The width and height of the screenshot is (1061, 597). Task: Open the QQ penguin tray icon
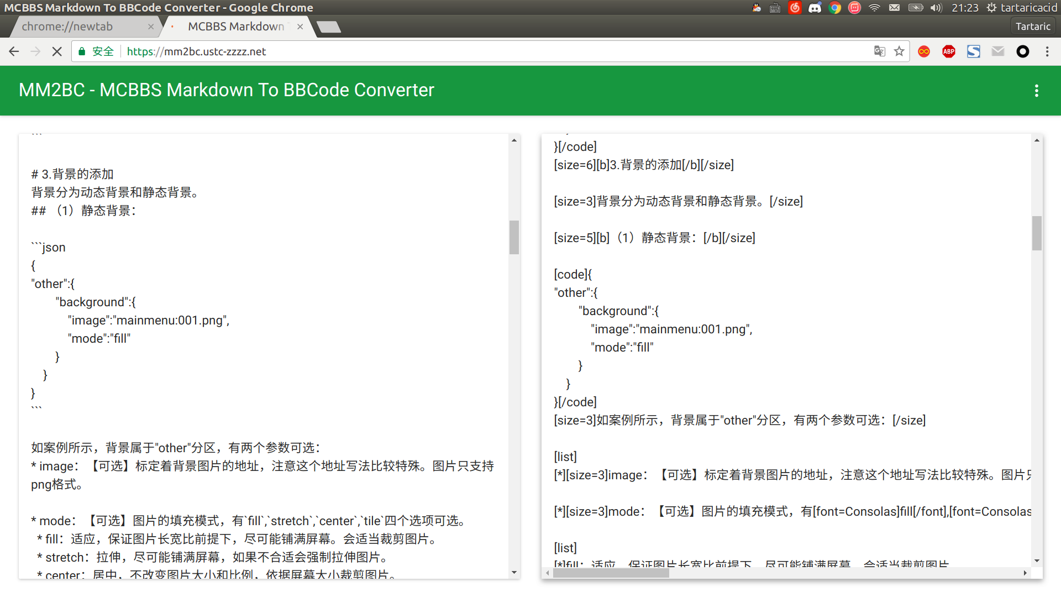(757, 8)
